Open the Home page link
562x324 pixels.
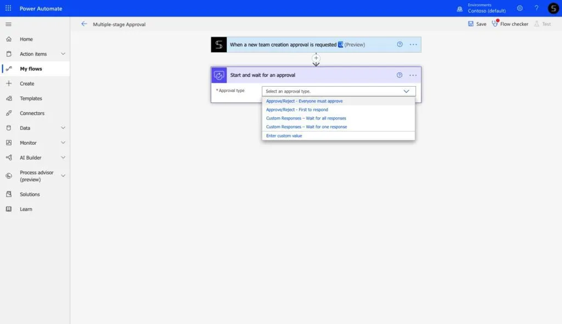tap(26, 39)
